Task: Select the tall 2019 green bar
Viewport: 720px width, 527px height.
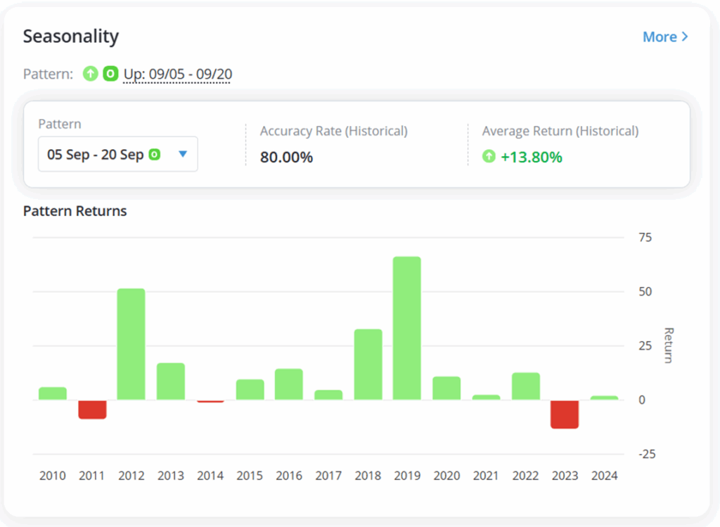Action: (407, 328)
